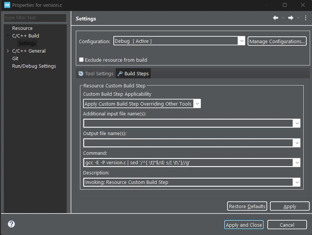
Task: Select Run/Debug Settings in the tree
Action: [34, 66]
